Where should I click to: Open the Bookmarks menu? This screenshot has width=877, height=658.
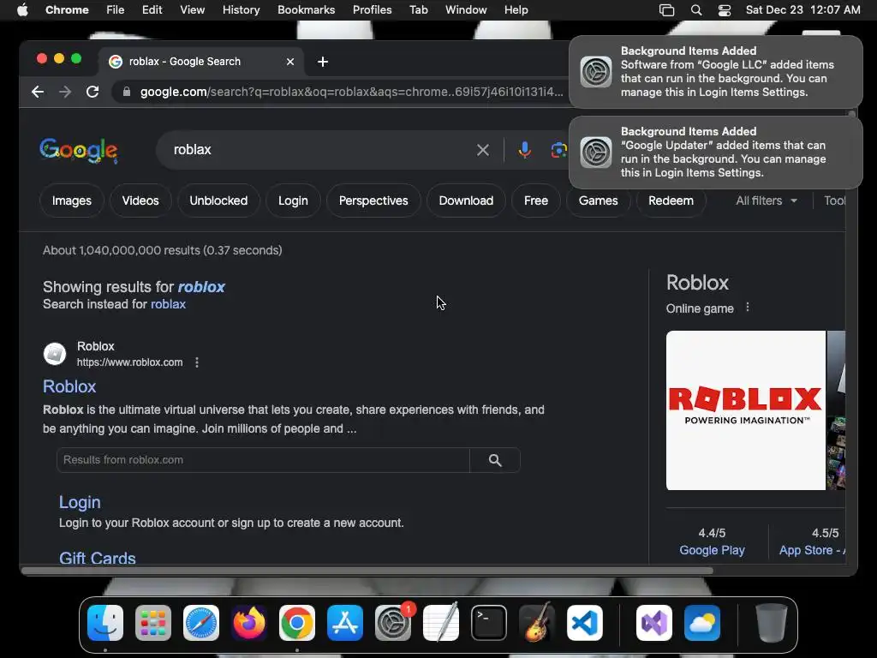click(x=306, y=10)
